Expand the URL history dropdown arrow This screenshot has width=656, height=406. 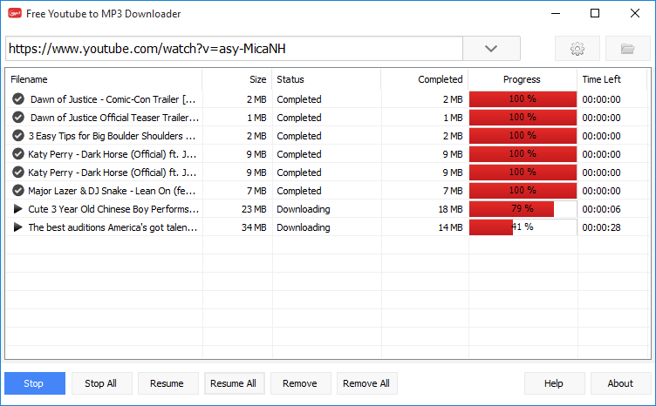coord(491,49)
